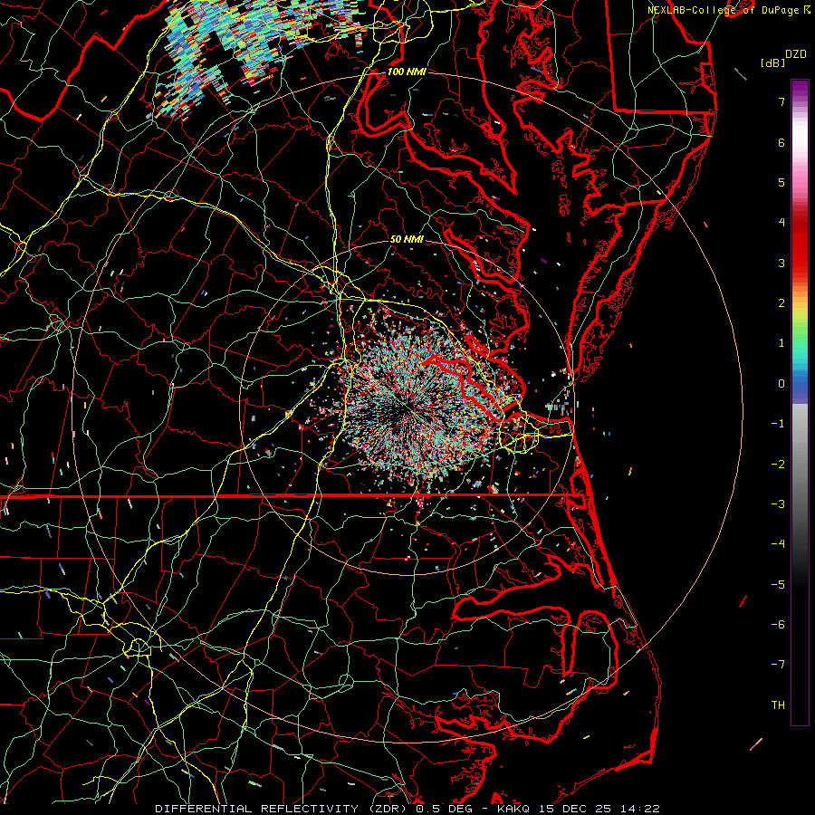Screen dimensions: 815x815
Task: Click the "7" value on the dB scale
Action: pyautogui.click(x=781, y=101)
